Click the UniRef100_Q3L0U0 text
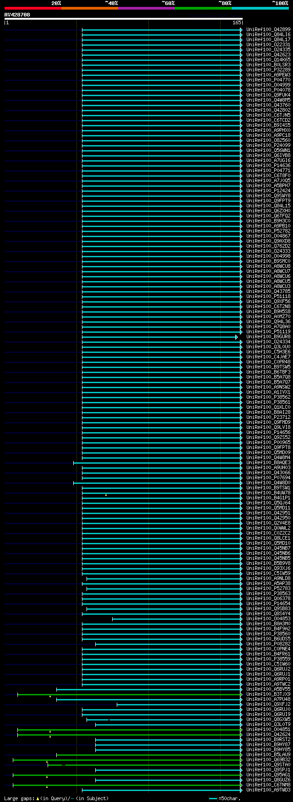Viewport: 293px width, 802px height. (268, 347)
